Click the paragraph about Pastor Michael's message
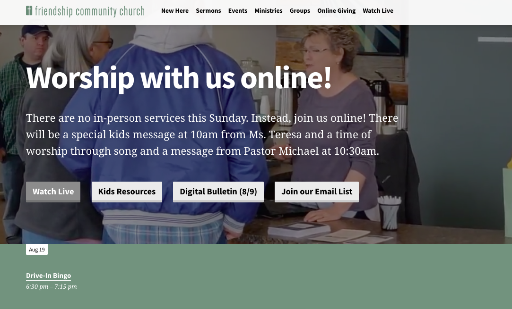Viewport: 512px width, 309px height. (212, 134)
